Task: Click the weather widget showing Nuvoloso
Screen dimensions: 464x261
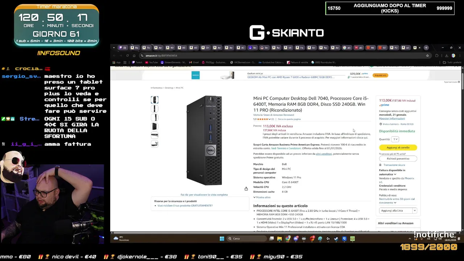Action: [x=121, y=239]
